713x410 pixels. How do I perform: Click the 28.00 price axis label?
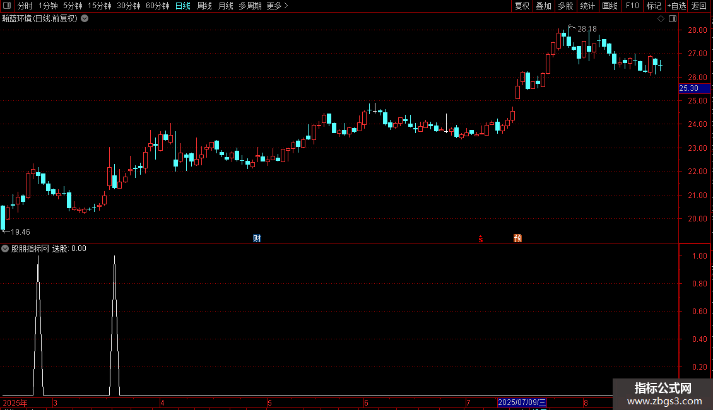697,30
